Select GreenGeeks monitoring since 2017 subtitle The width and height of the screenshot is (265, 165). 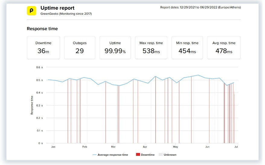[x=66, y=14]
